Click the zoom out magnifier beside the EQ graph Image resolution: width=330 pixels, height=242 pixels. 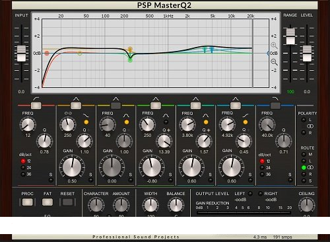coord(274,62)
